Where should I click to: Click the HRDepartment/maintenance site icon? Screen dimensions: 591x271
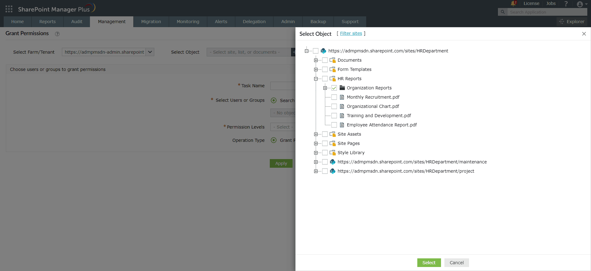click(x=333, y=162)
